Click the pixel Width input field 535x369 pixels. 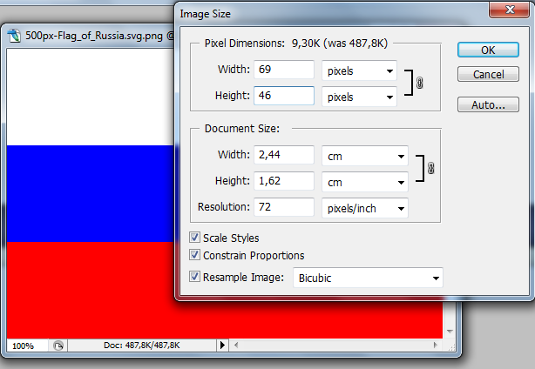pyautogui.click(x=284, y=70)
